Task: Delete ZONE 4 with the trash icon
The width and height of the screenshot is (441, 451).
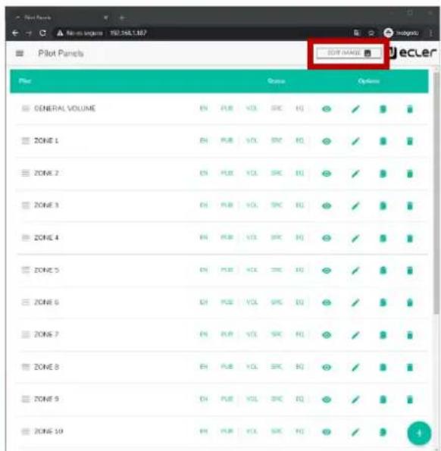Action: click(410, 238)
